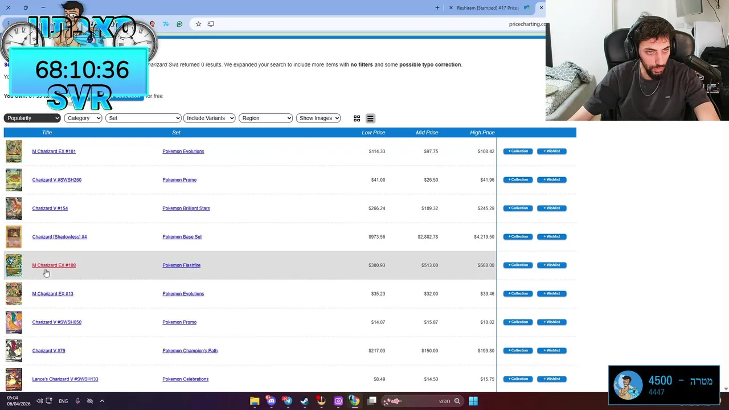Open the Pokemon Base Set link
The width and height of the screenshot is (729, 410).
point(182,237)
